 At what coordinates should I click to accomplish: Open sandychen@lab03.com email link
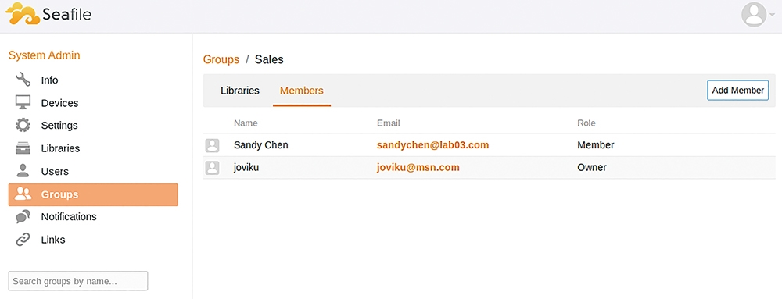[x=433, y=145]
